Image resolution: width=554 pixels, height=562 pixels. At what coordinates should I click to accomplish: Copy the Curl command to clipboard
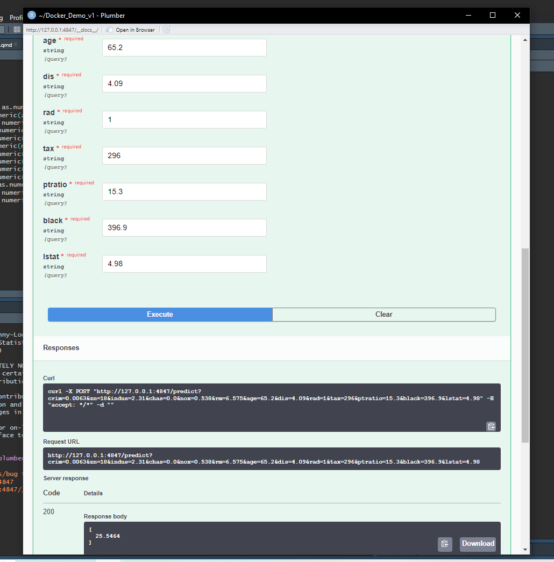pos(491,426)
